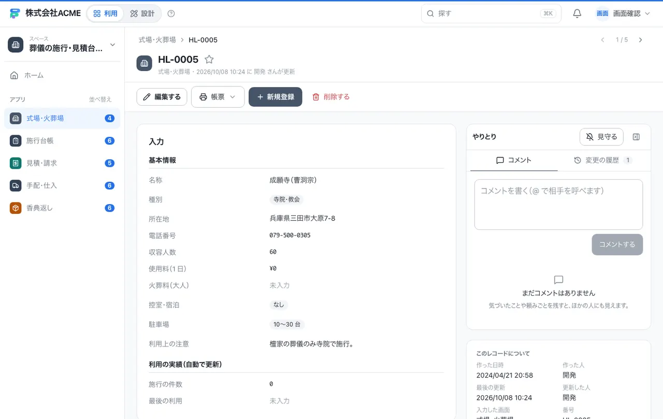The width and height of the screenshot is (663, 419).
Task: Click the コメントする button
Action: pos(617,244)
